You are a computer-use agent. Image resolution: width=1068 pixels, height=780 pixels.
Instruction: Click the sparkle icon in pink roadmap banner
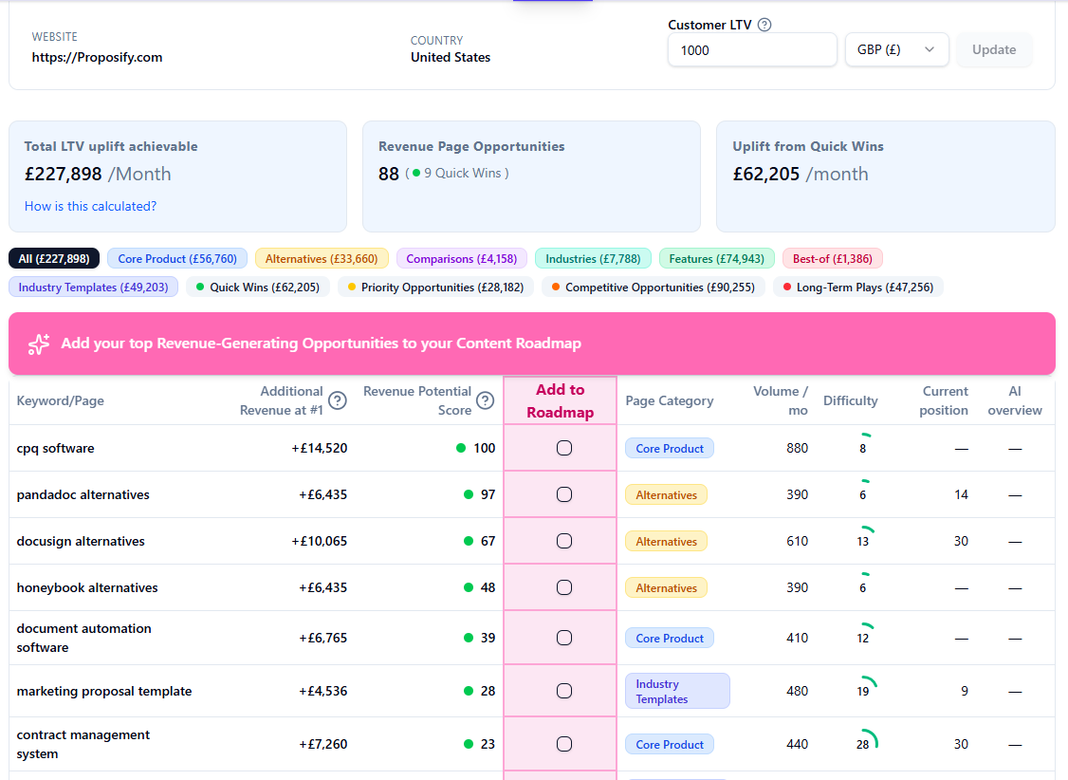pyautogui.click(x=39, y=344)
